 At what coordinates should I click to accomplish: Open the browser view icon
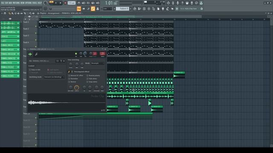pyautogui.click(x=154, y=8)
